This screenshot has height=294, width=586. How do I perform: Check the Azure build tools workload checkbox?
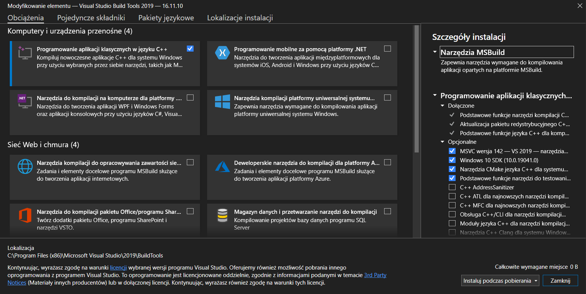tap(388, 162)
